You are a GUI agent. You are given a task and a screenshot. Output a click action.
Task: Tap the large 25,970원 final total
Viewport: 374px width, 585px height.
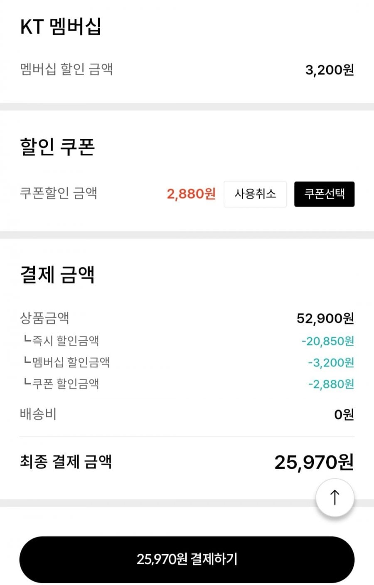coord(314,462)
